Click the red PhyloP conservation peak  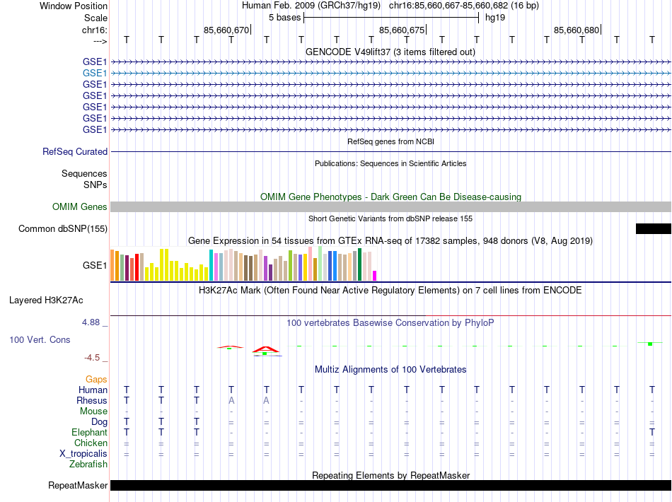pyautogui.click(x=266, y=350)
